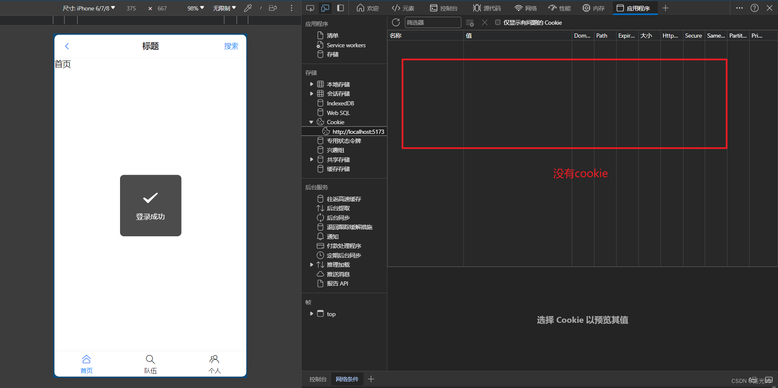Image resolution: width=778 pixels, height=388 pixels.
Task: Open Service workers in sidebar
Action: pos(346,45)
